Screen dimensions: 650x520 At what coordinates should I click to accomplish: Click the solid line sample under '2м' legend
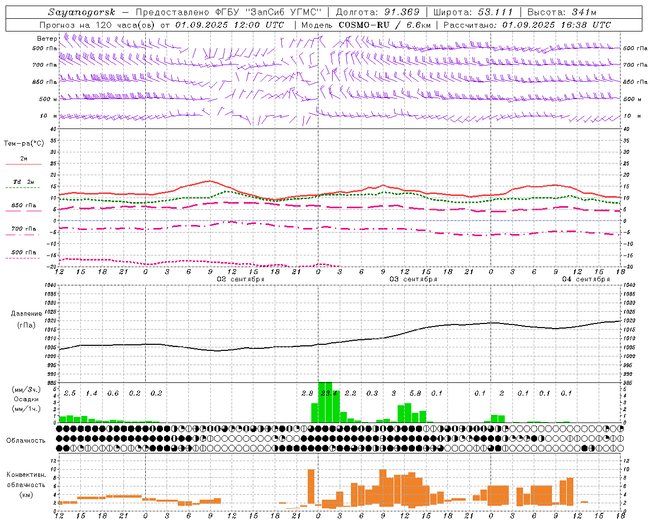click(x=23, y=164)
